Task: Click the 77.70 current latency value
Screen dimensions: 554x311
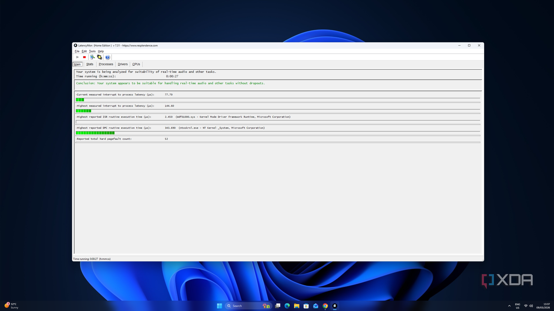Action: pos(169,95)
